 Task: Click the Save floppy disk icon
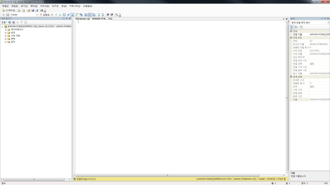[33, 10]
